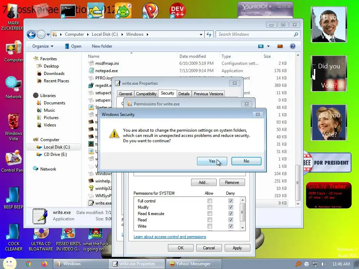Open the ULTRA CD BLOATWARE icon
359x269 pixels.
pos(41,240)
